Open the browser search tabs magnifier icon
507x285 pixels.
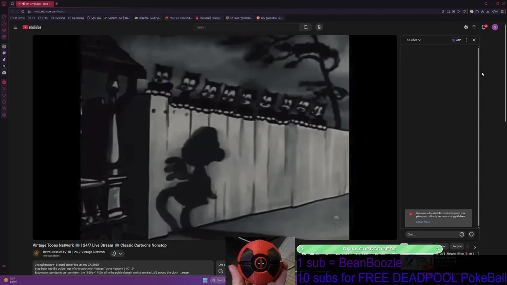(x=486, y=4)
